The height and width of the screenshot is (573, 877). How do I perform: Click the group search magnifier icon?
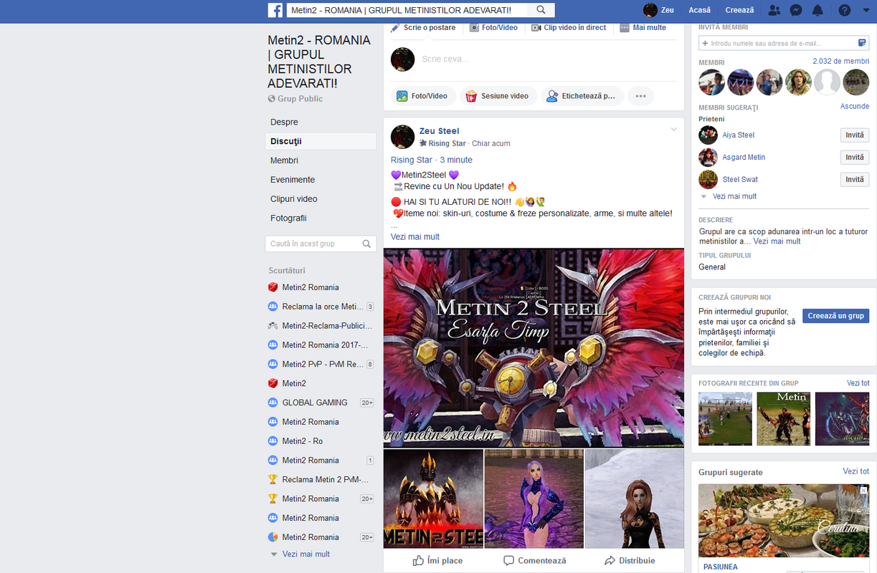367,244
